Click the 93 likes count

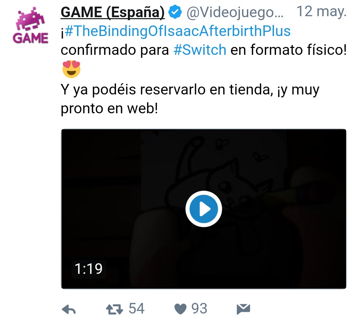[x=199, y=309]
